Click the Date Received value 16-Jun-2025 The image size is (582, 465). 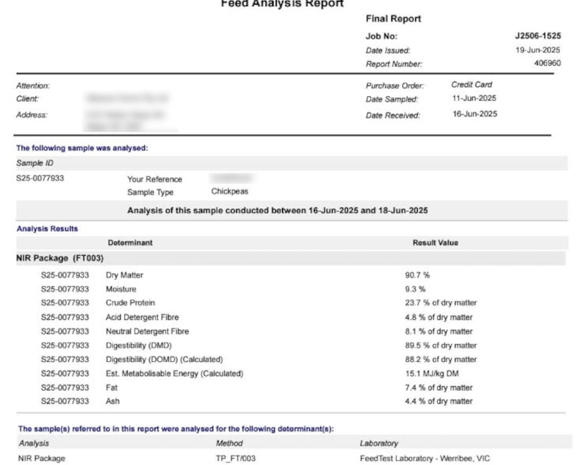click(474, 115)
